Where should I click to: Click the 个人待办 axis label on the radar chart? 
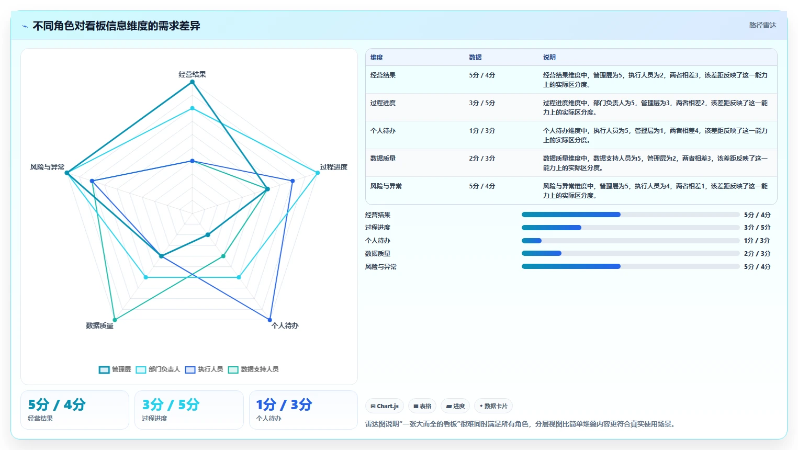285,325
